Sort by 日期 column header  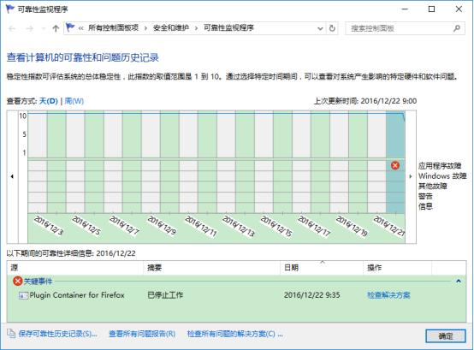tap(322, 268)
